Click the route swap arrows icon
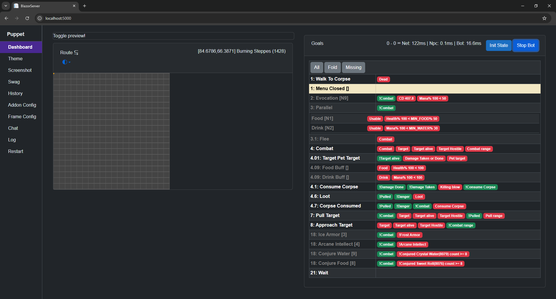The image size is (556, 299). [76, 52]
